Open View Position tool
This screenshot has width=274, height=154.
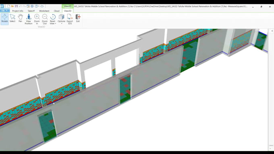coord(29,19)
